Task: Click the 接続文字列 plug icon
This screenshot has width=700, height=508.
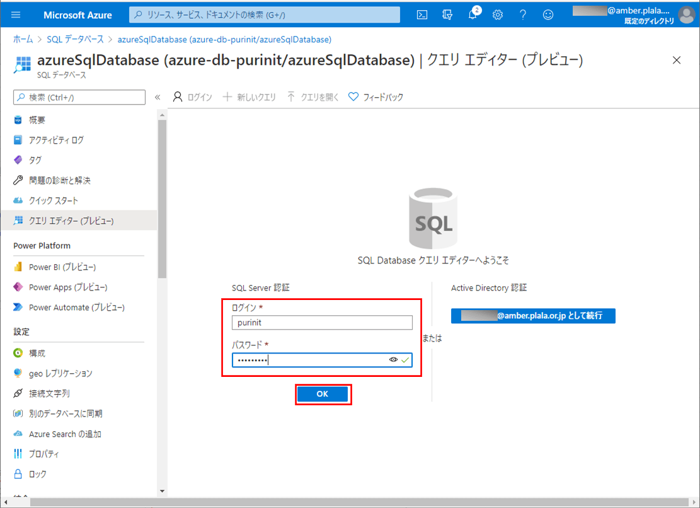Action: click(18, 393)
